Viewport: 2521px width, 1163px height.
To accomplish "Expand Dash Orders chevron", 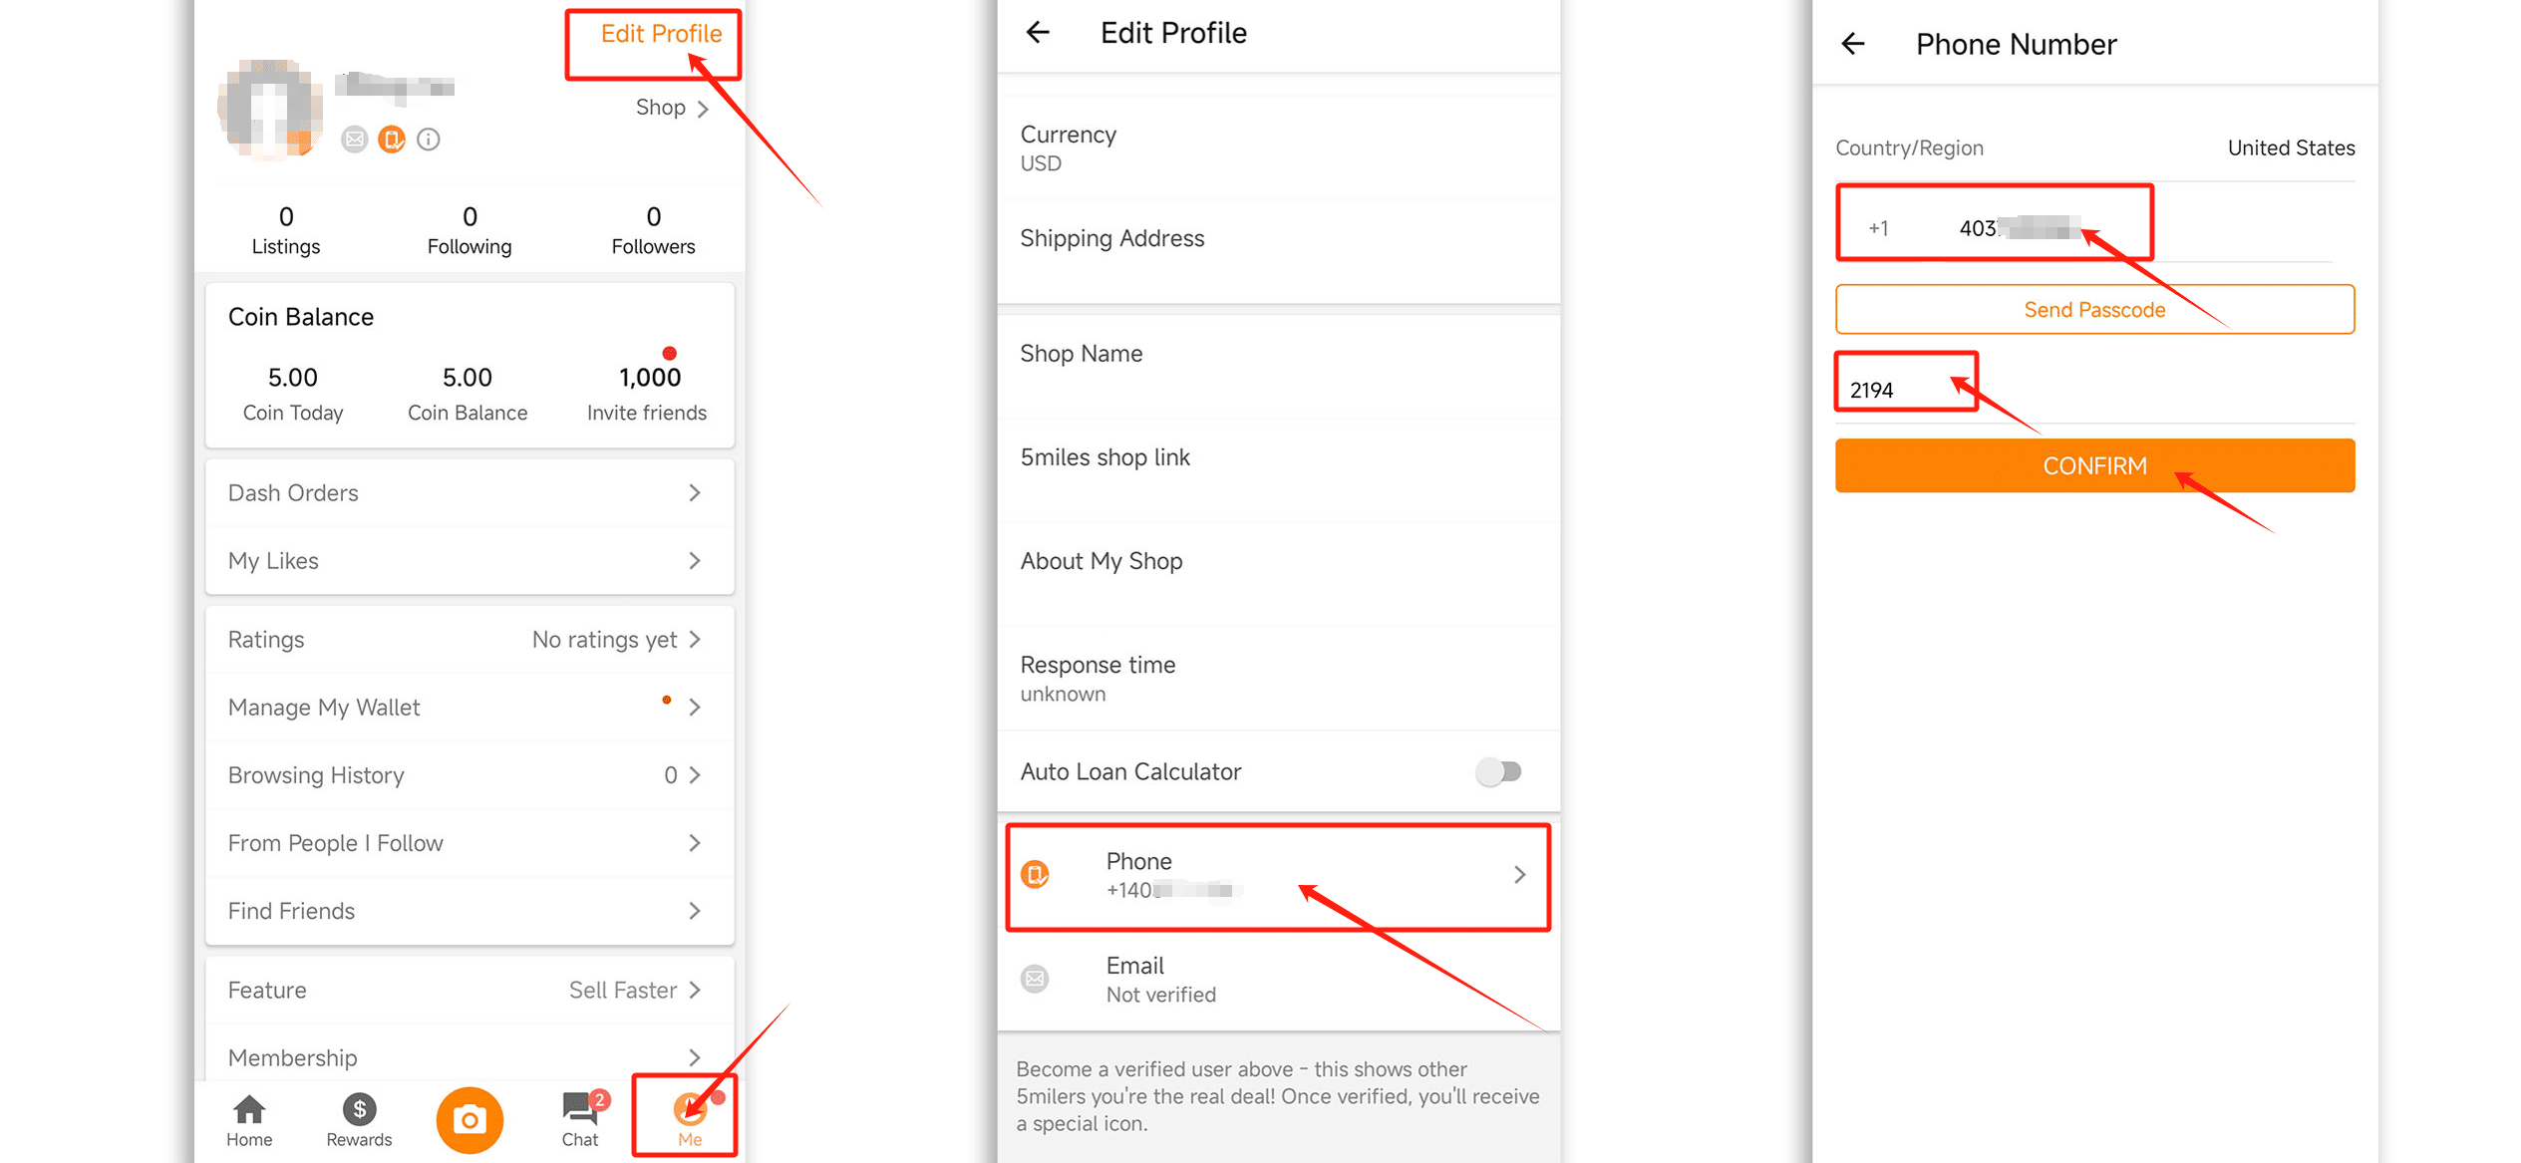I will (x=695, y=492).
